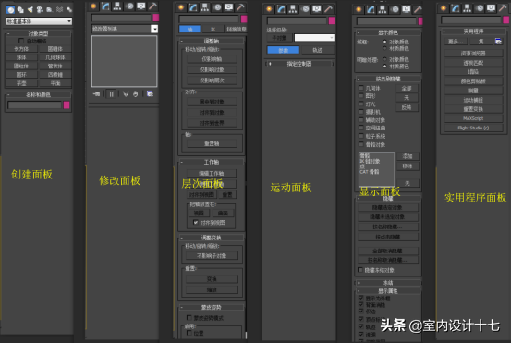511x343 pixels.
Task: Click the 重置轴 button in Hierarchy panel
Action: [x=212, y=143]
